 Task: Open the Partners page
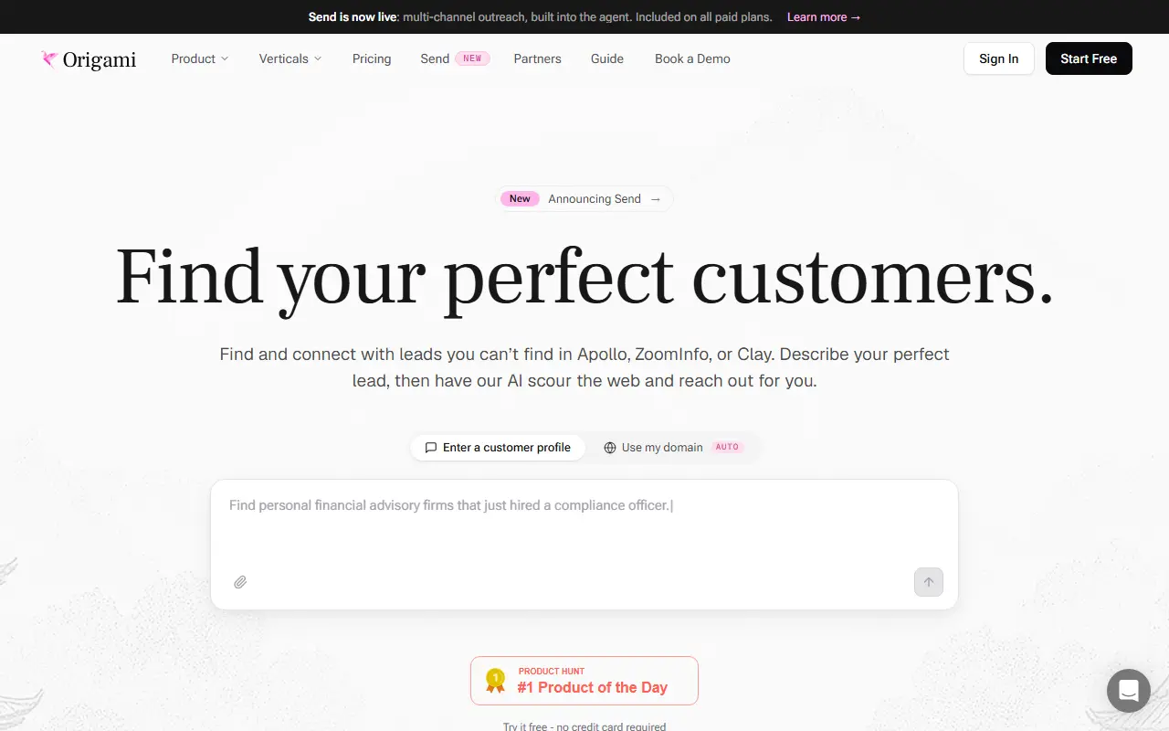[x=538, y=58]
